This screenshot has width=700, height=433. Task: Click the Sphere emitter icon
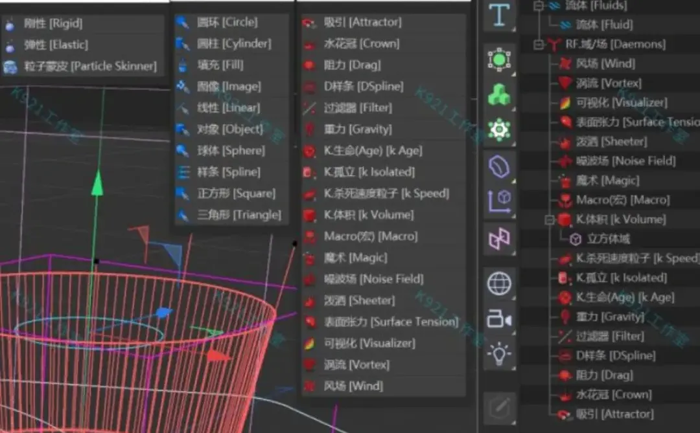click(183, 150)
